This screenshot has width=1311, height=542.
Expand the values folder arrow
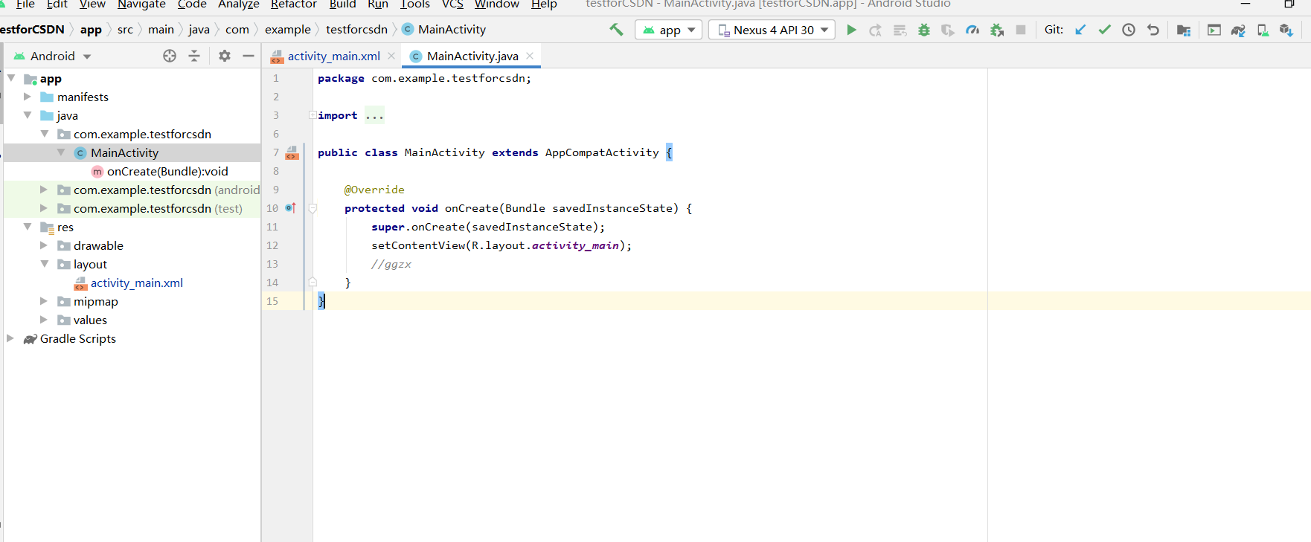click(x=43, y=320)
